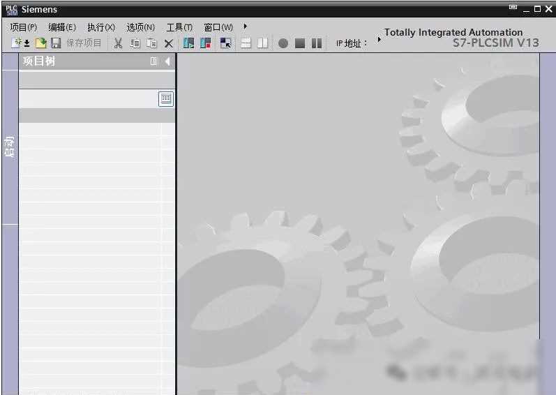
Task: Maximize the Siemens window
Action: 538,9
